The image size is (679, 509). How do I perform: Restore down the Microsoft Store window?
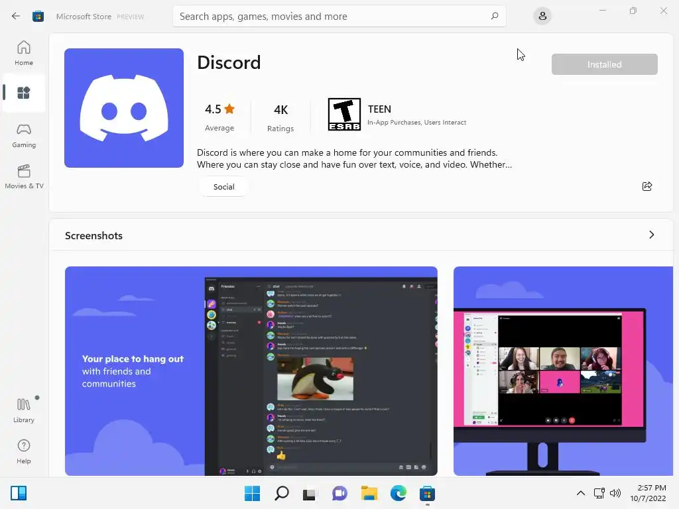click(633, 11)
